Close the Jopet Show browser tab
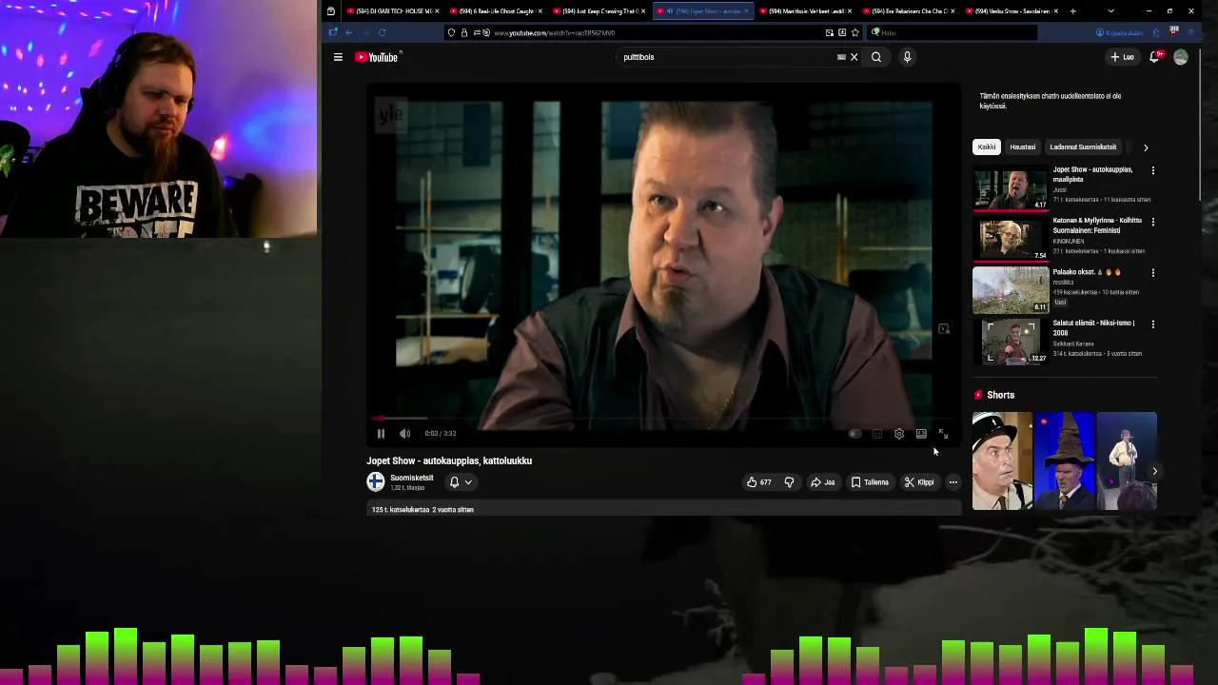This screenshot has height=685, width=1218. 746,11
